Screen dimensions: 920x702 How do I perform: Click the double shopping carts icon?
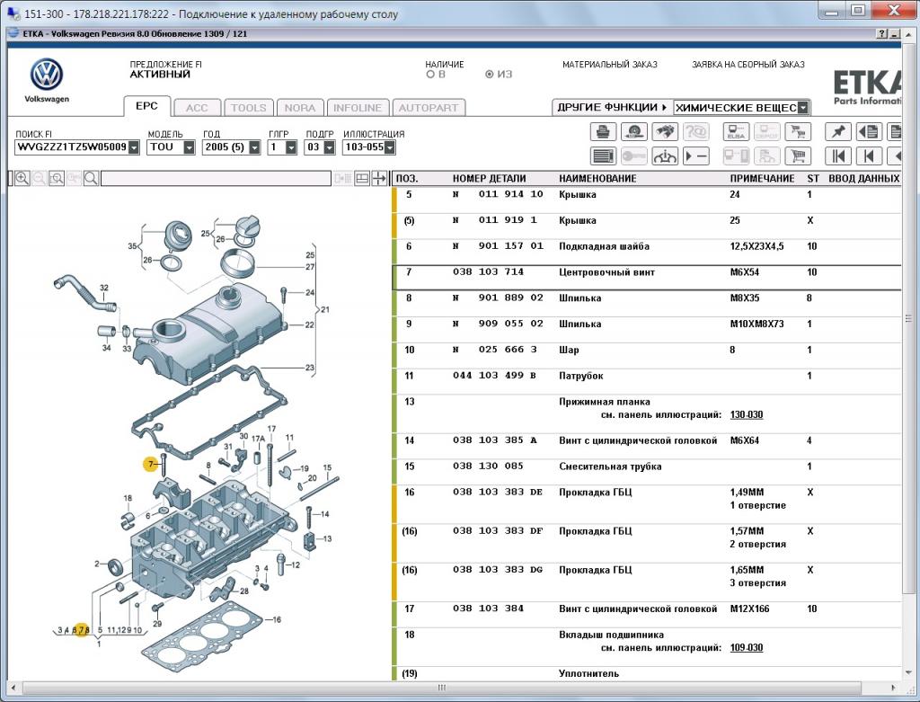(x=798, y=132)
